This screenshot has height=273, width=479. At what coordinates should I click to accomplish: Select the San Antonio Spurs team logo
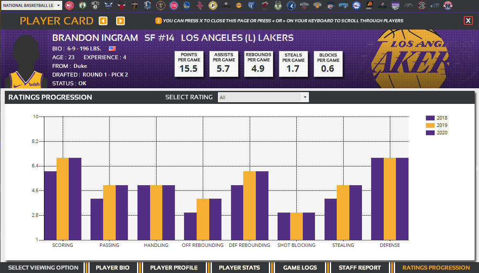coord(409,5)
